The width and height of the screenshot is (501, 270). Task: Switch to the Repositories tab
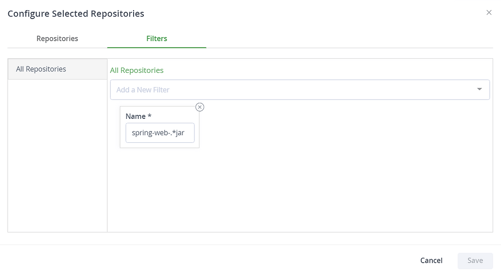[57, 39]
